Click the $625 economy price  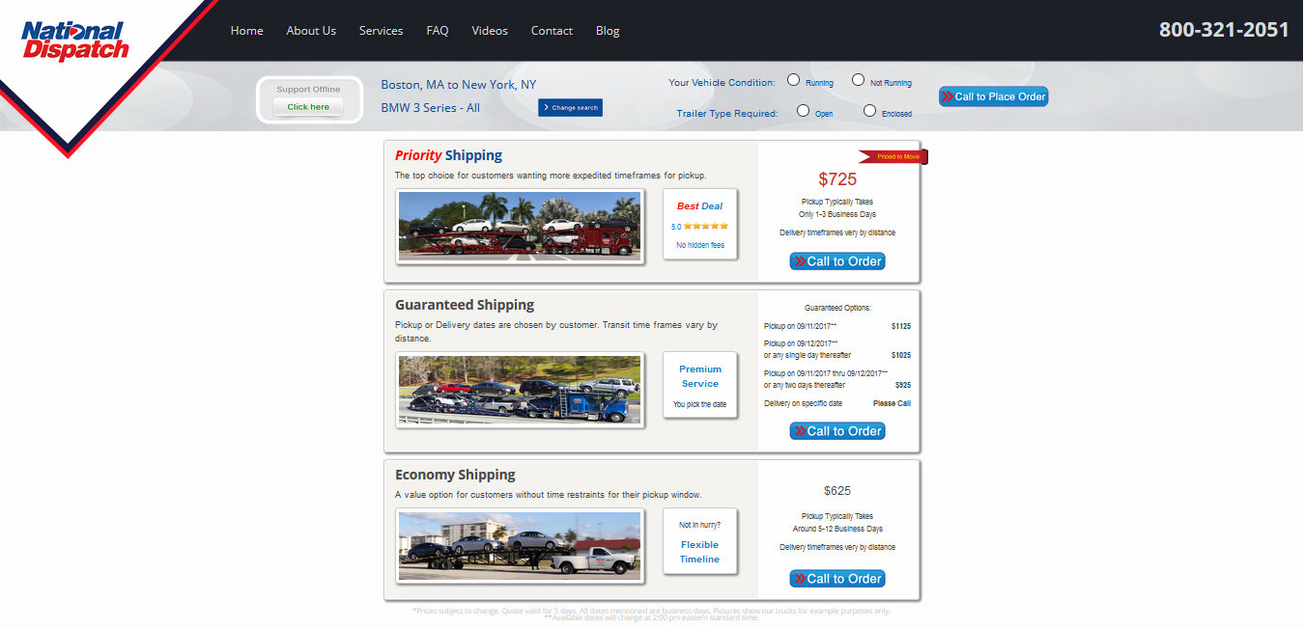(x=837, y=491)
